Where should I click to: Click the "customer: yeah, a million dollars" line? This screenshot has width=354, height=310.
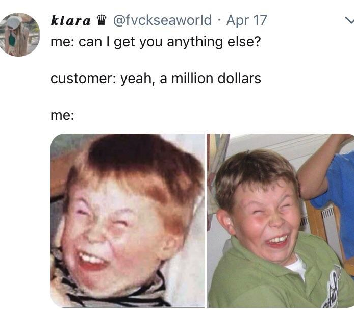point(156,79)
